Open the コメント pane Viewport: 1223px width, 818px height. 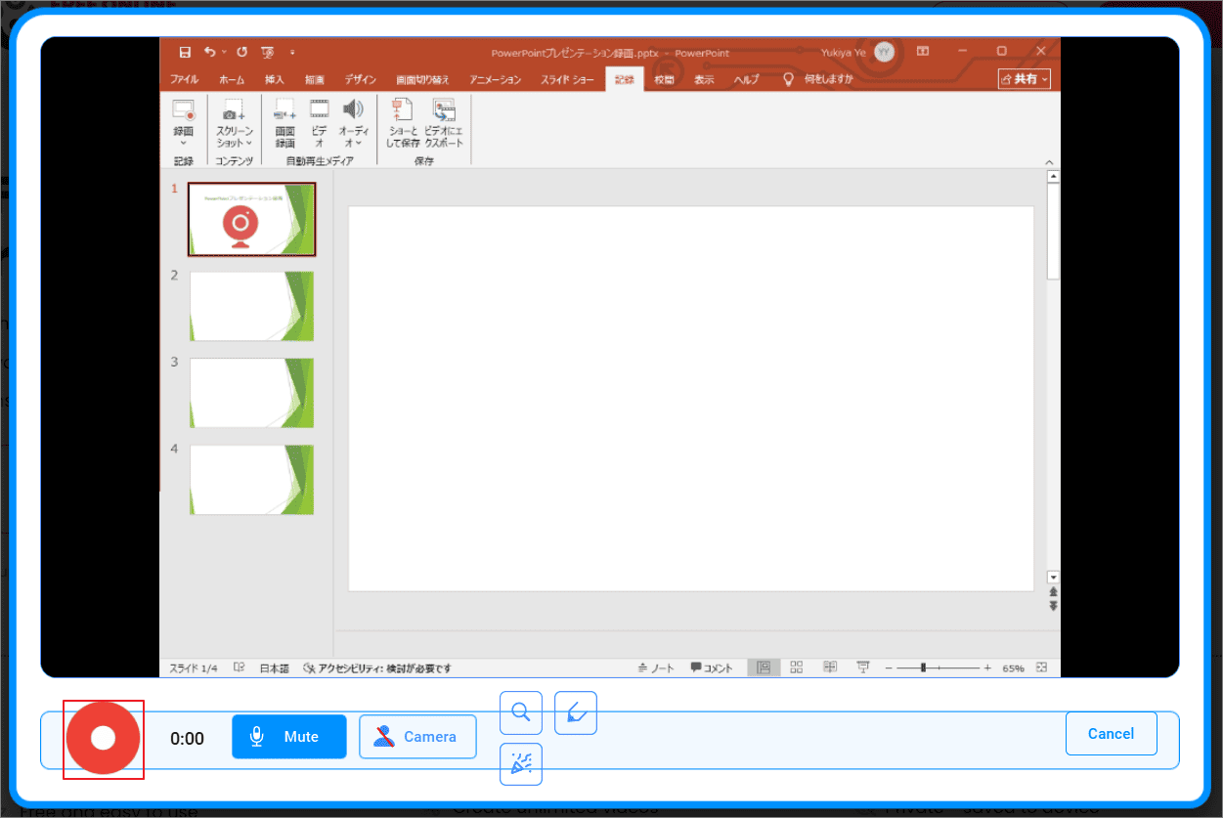[x=711, y=667]
